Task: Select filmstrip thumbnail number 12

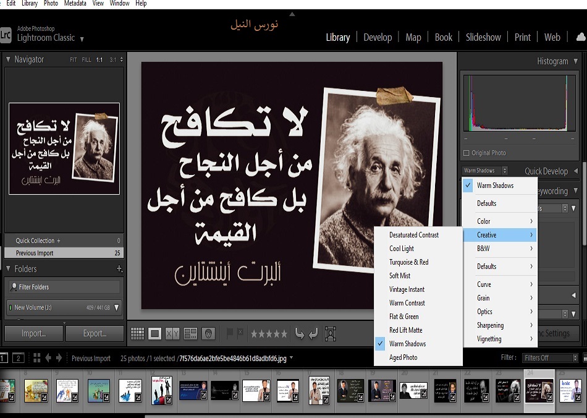Action: (162, 391)
